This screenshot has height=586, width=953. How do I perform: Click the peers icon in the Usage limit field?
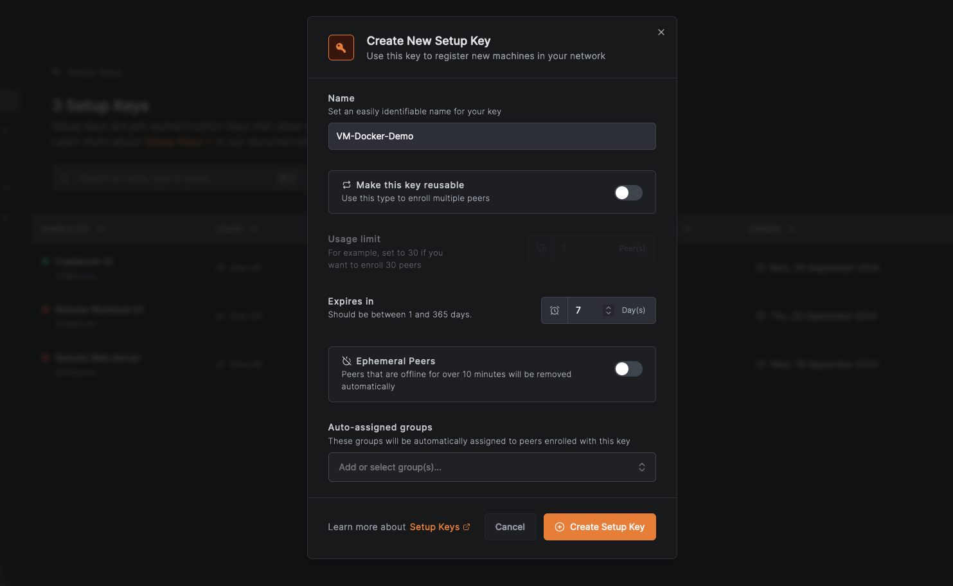540,247
